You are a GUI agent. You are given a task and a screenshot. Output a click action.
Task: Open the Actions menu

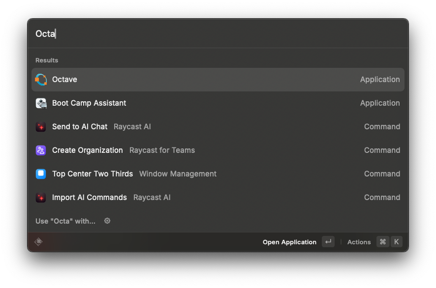click(x=359, y=242)
